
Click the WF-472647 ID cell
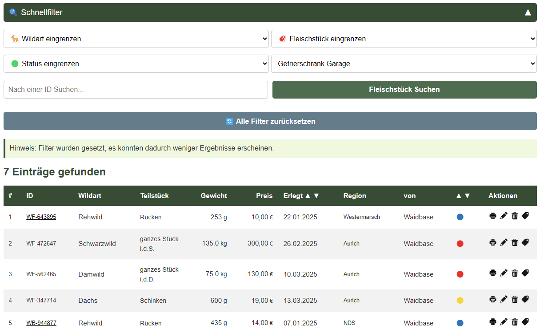(41, 244)
